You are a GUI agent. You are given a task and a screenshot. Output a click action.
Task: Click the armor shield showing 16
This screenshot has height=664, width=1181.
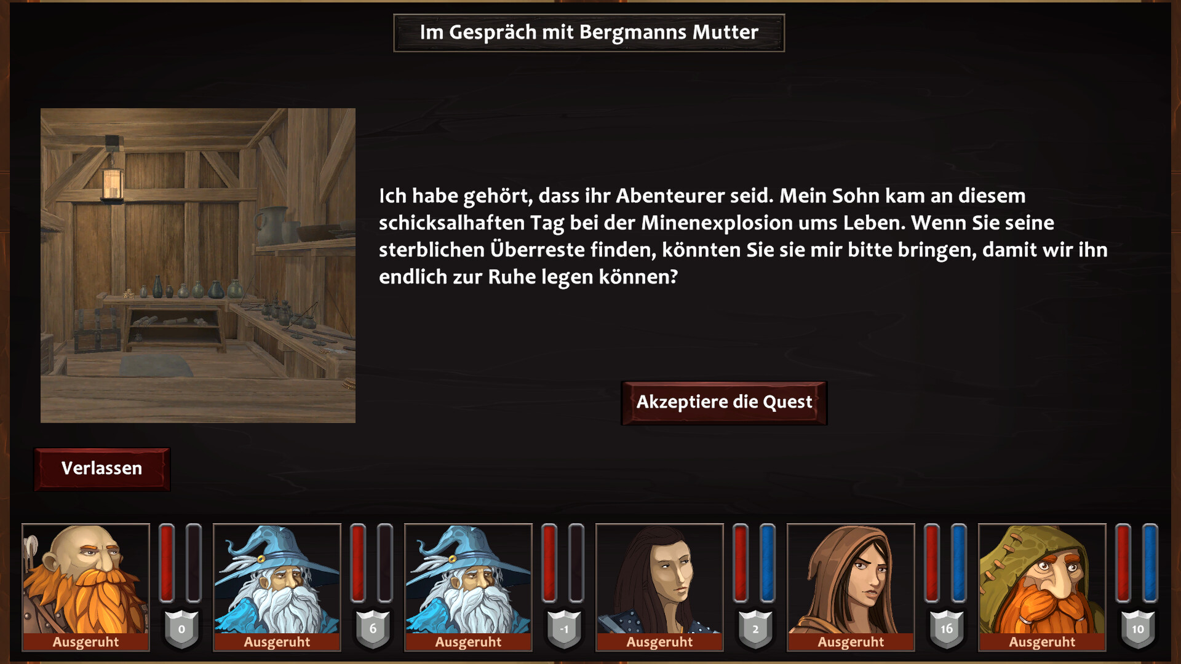pos(947,629)
